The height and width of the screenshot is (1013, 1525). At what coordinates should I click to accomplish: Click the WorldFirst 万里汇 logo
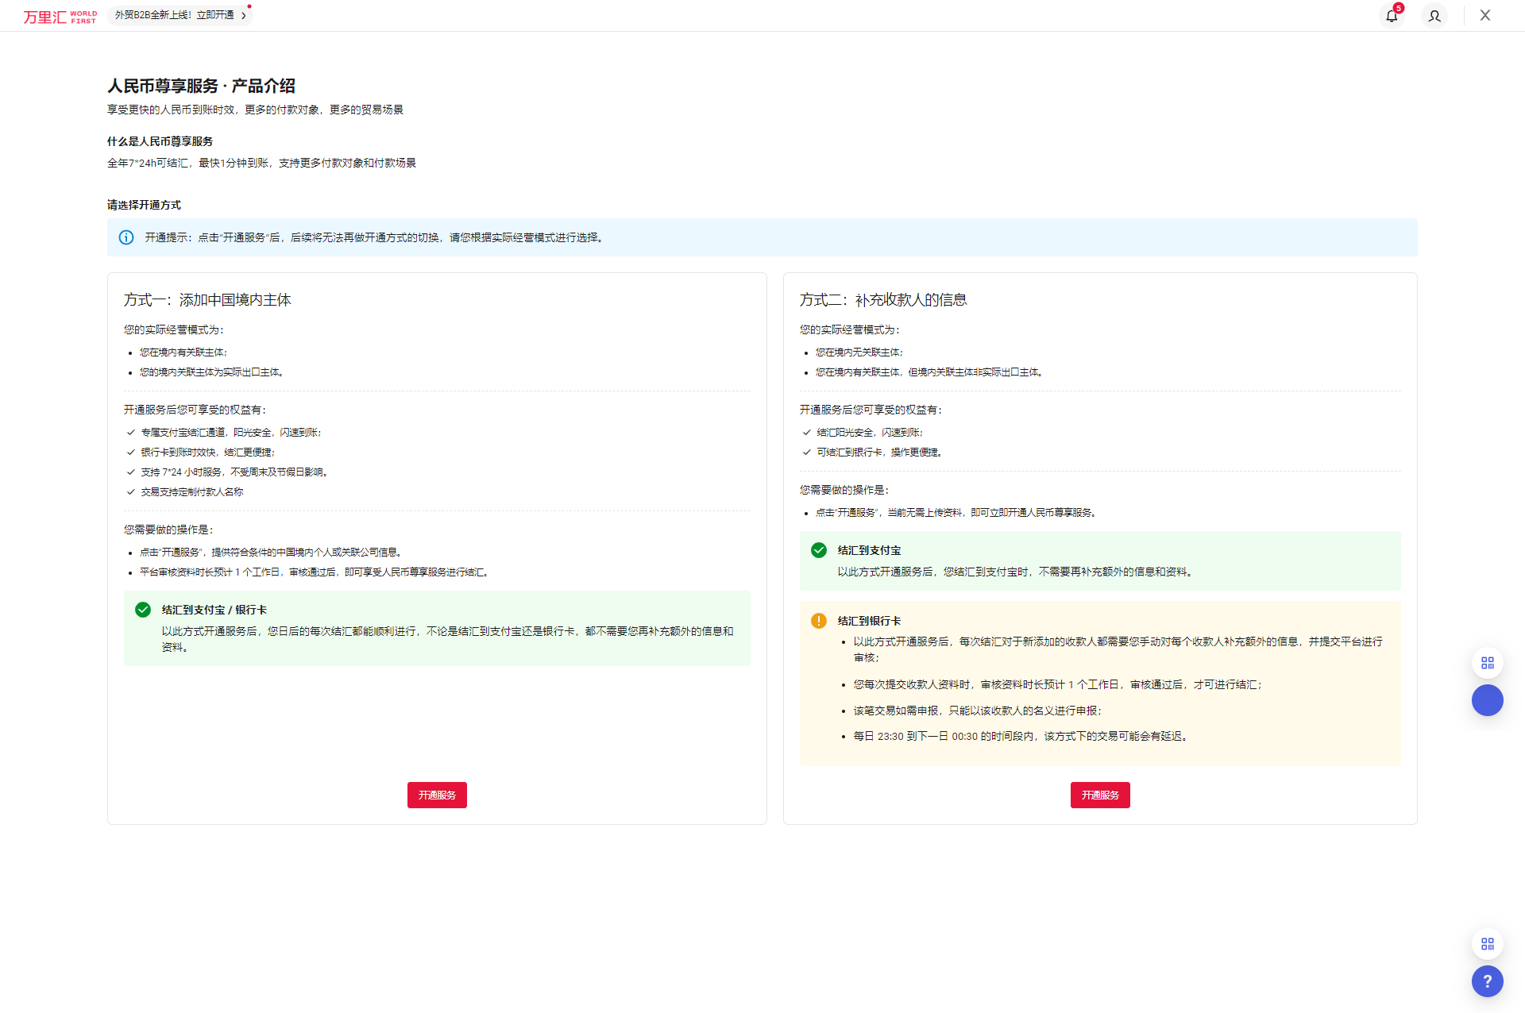[x=60, y=16]
